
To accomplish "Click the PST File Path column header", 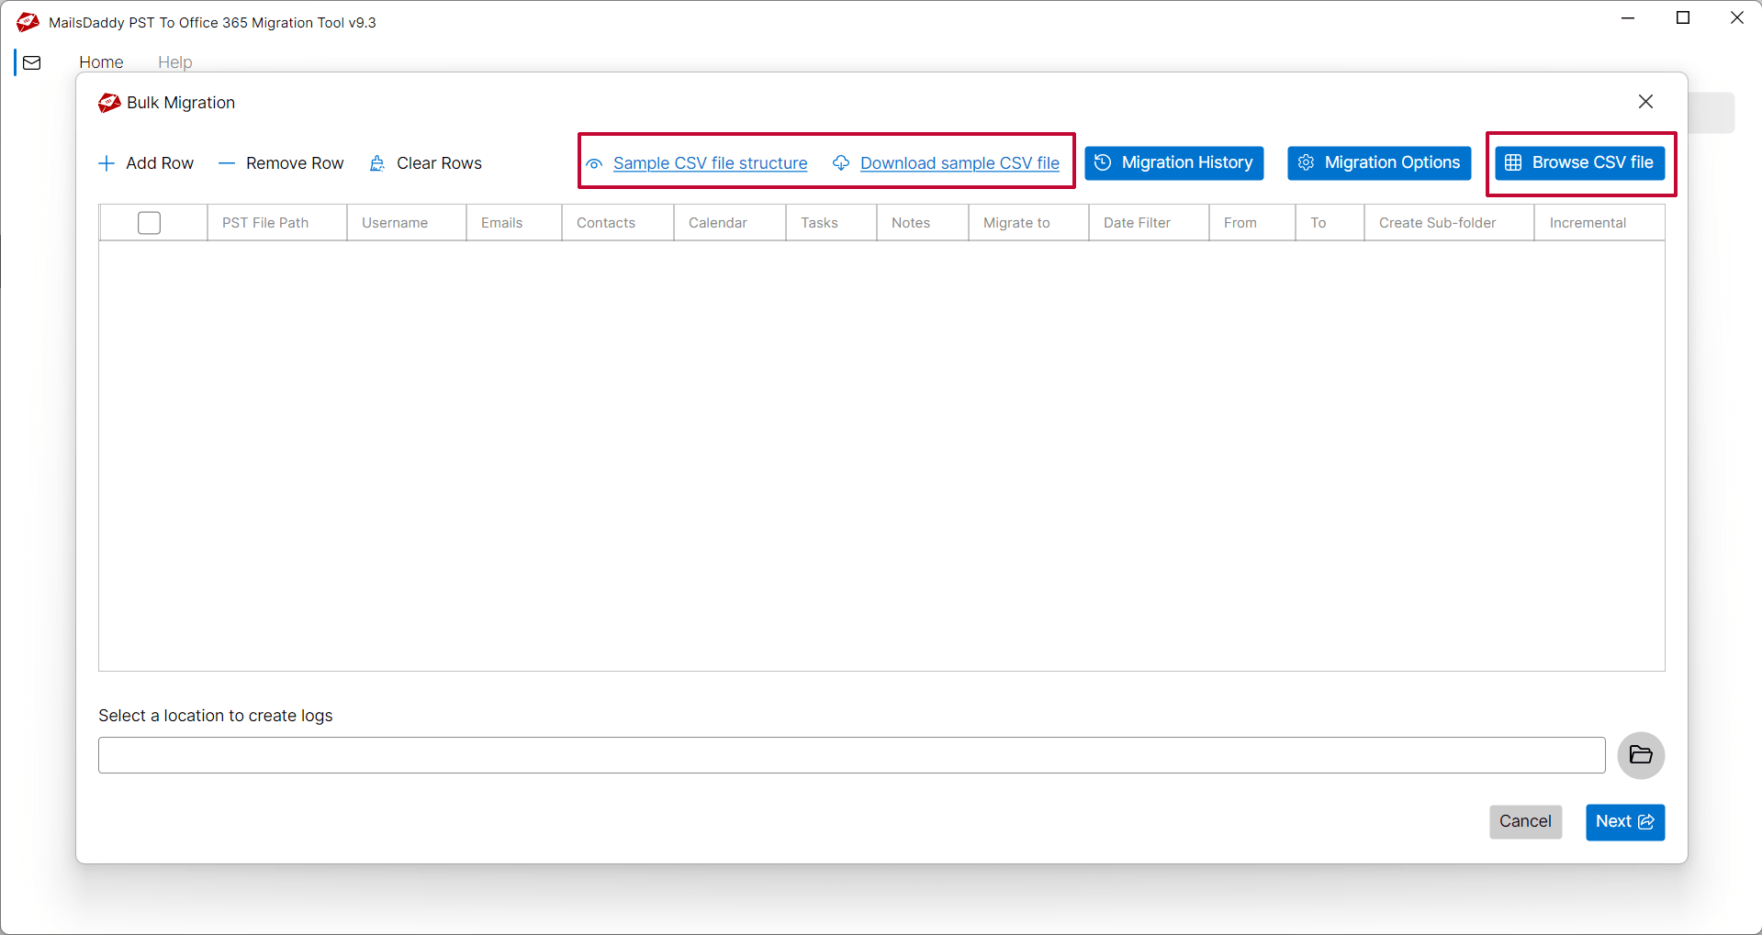I will tap(265, 223).
